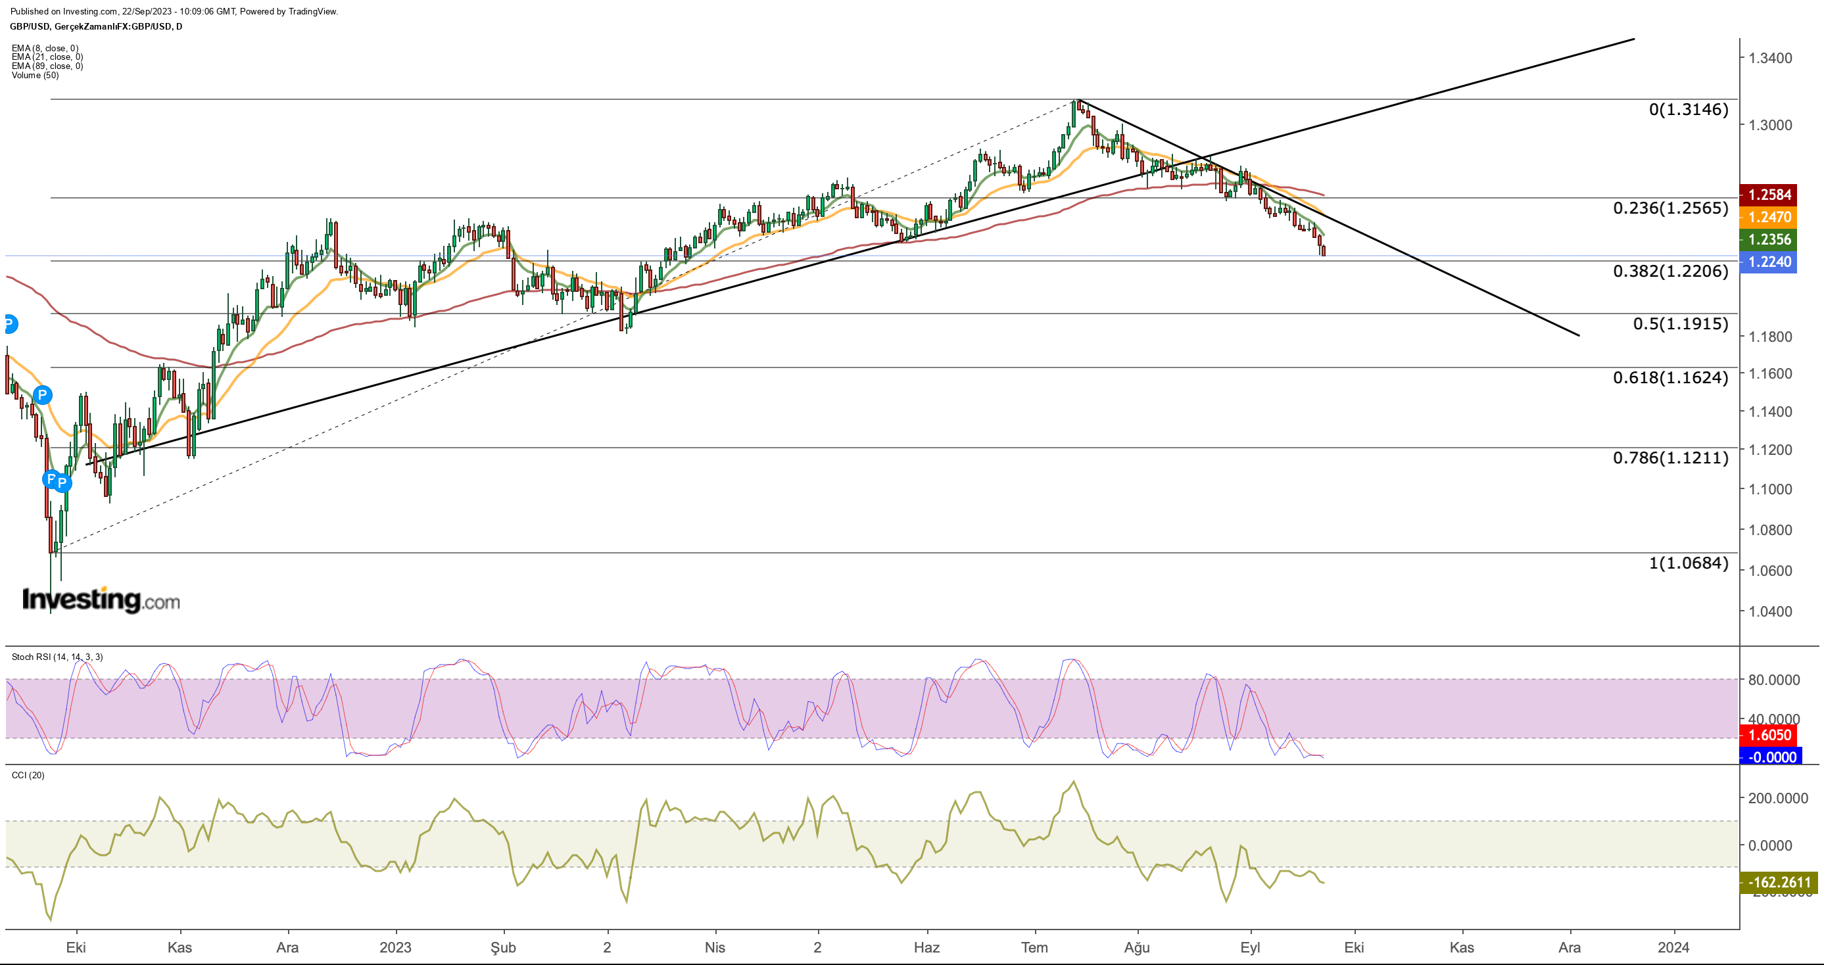
Task: Click the 1.2584 dark red price tag
Action: tap(1768, 195)
